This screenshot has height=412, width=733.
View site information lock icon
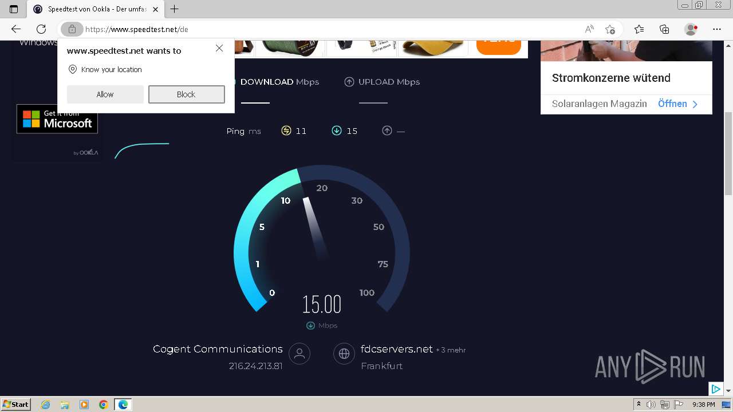72,29
